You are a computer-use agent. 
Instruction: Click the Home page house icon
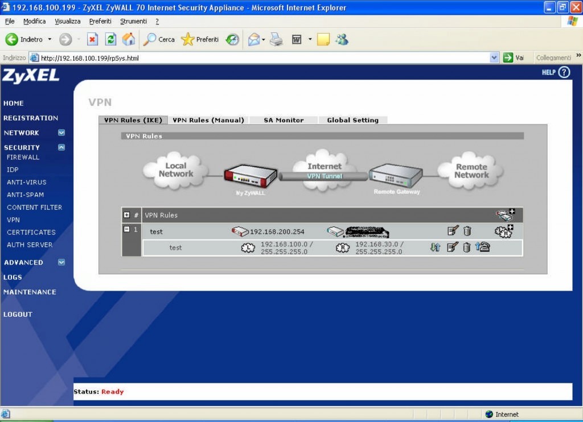pos(129,39)
